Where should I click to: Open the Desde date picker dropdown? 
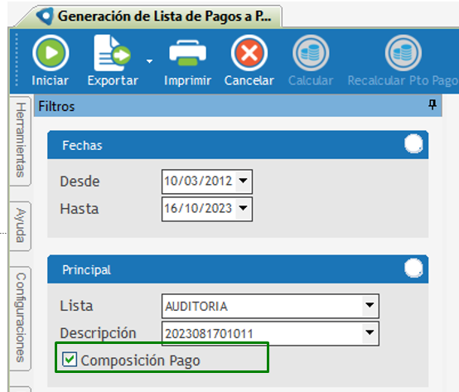[x=244, y=181]
